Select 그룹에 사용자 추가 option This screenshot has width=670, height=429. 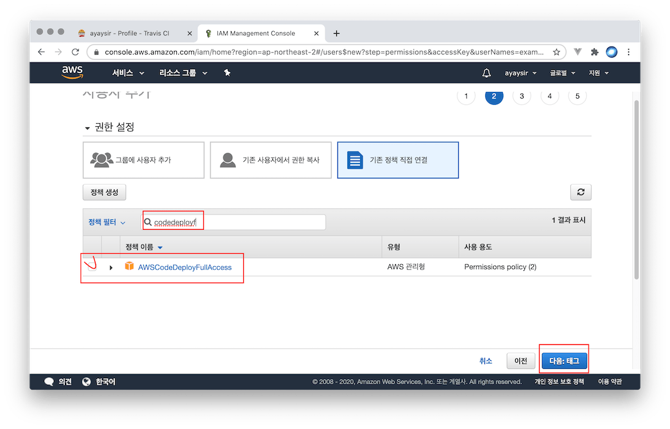143,160
